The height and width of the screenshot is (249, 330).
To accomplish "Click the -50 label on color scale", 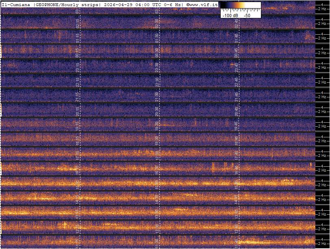I will point(246,15).
